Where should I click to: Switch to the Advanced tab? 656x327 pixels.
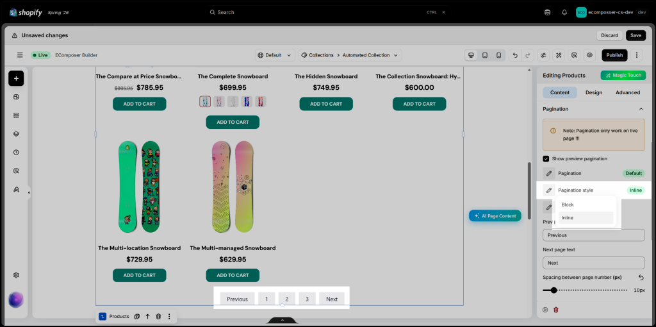click(x=628, y=92)
